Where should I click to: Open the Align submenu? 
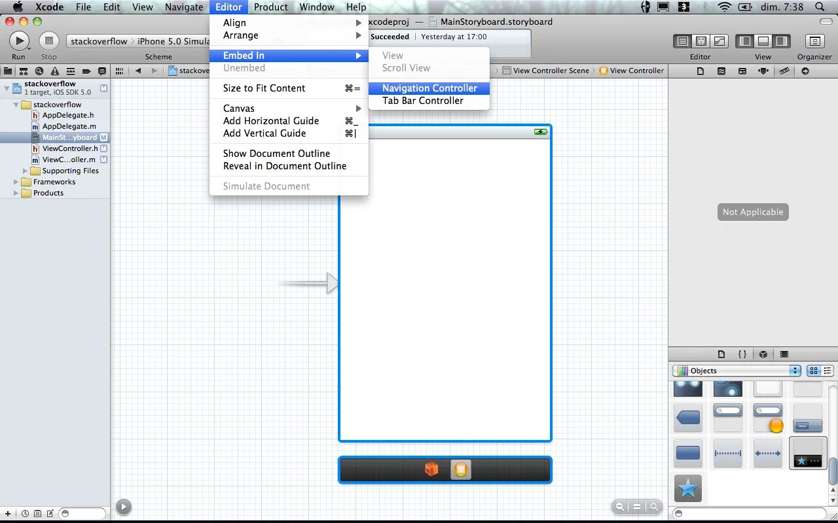click(289, 23)
